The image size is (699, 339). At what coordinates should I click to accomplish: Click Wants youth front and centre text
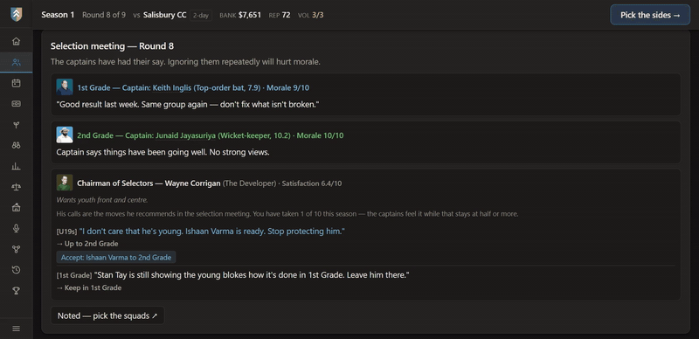point(102,200)
